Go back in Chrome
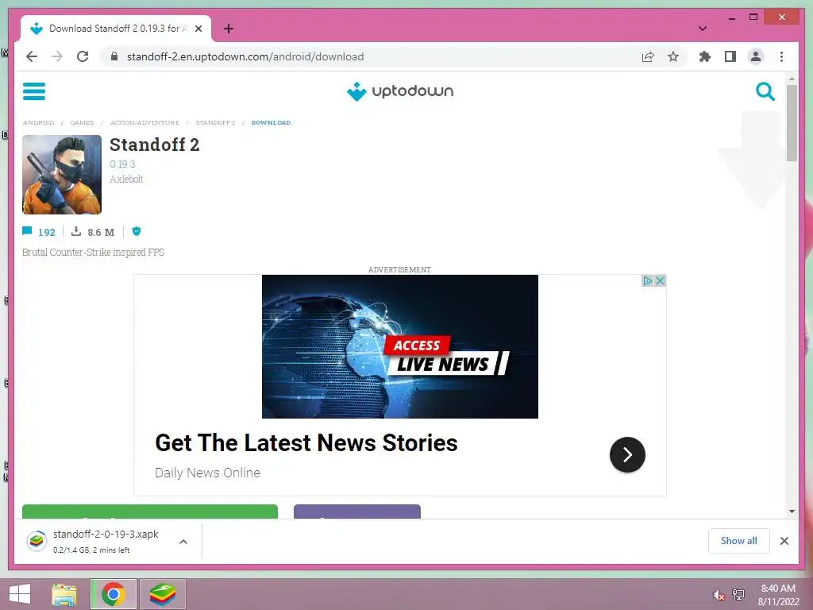Screen dimensions: 813x610 click(32, 56)
